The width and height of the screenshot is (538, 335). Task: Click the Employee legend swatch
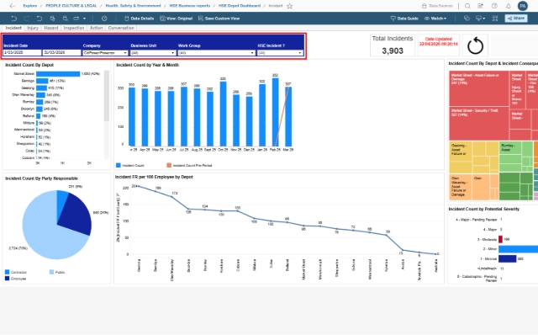click(8, 279)
